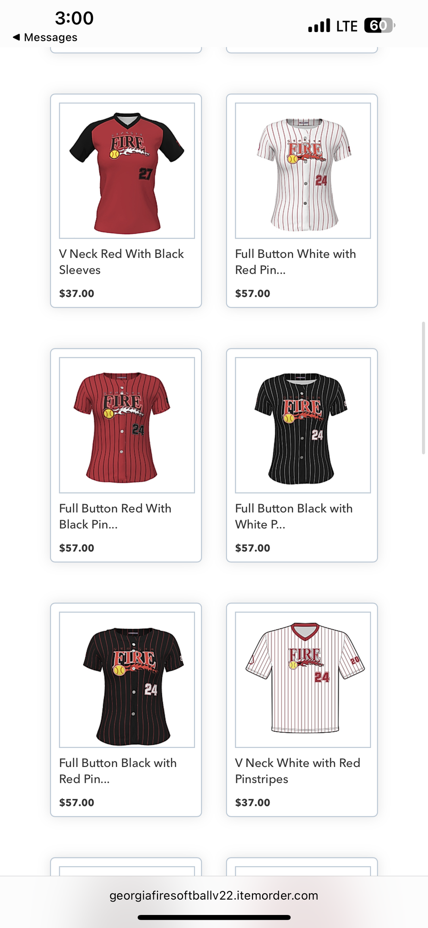The image size is (428, 928).
Task: Tap the home indicator bar
Action: coord(214,917)
